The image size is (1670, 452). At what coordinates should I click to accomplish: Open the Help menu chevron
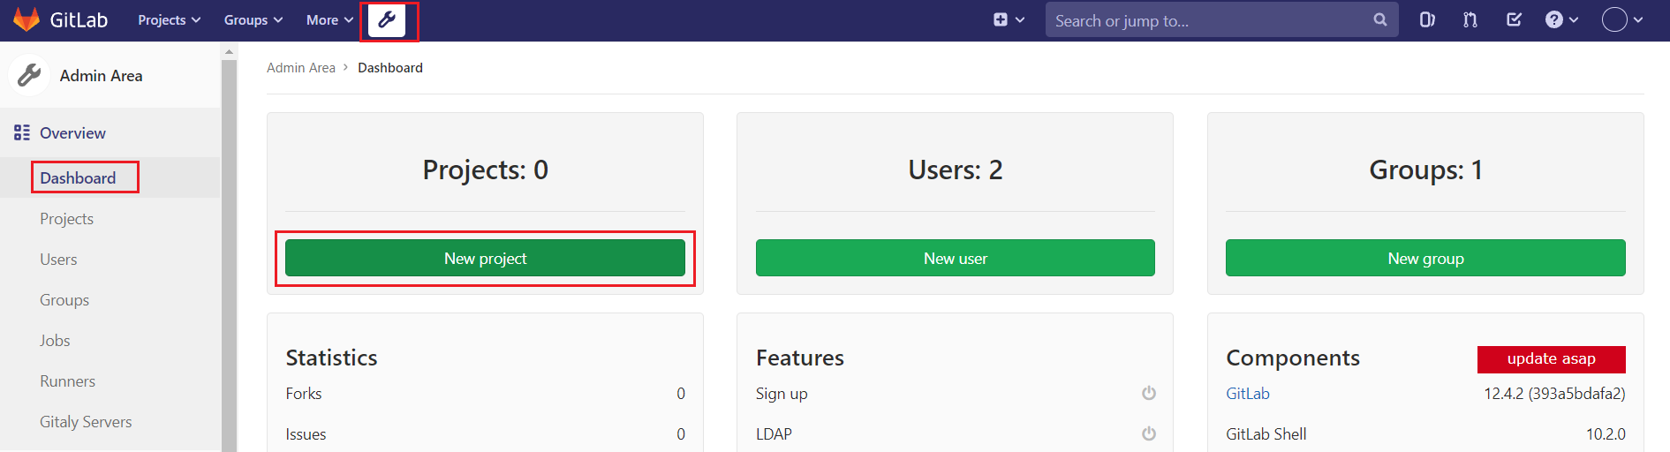1574,19
